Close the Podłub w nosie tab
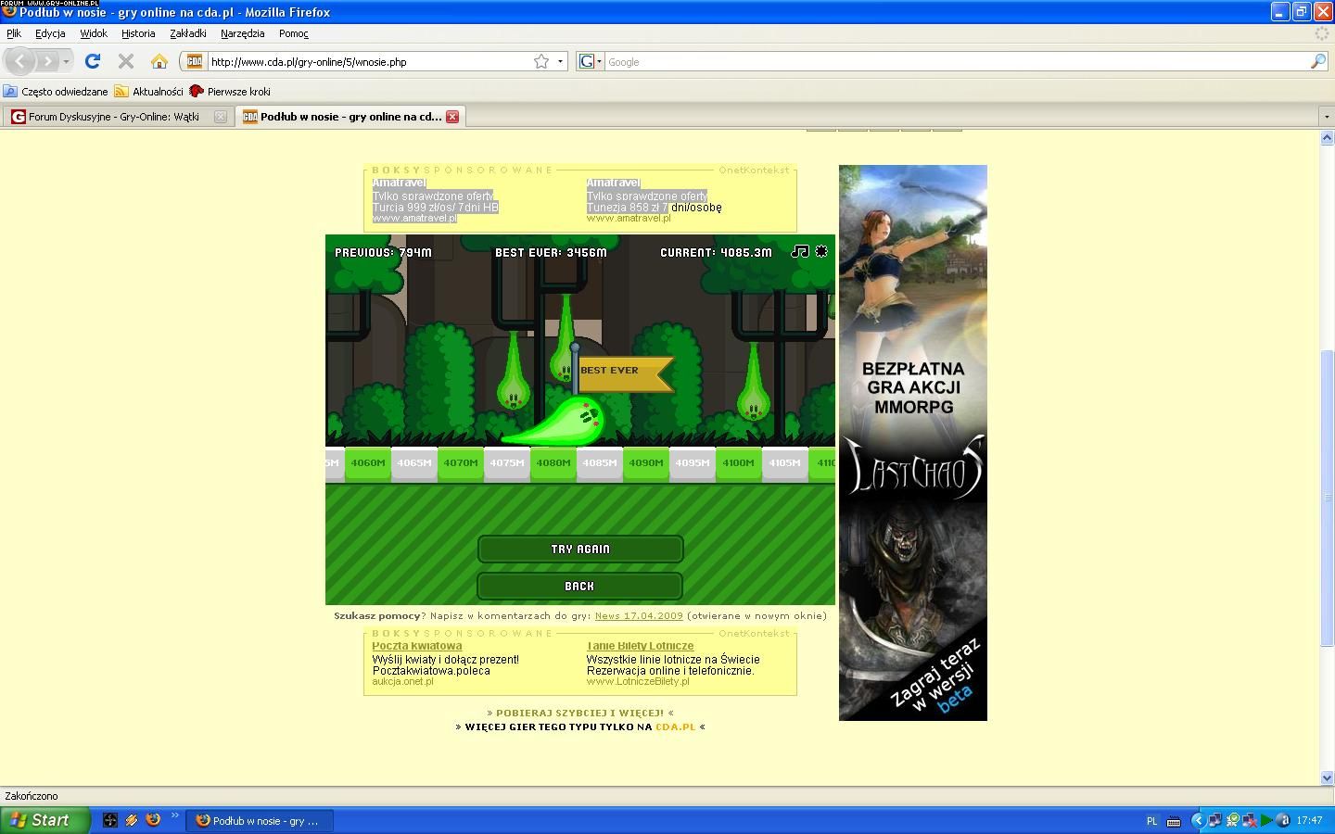The width and height of the screenshot is (1335, 834). click(x=452, y=116)
